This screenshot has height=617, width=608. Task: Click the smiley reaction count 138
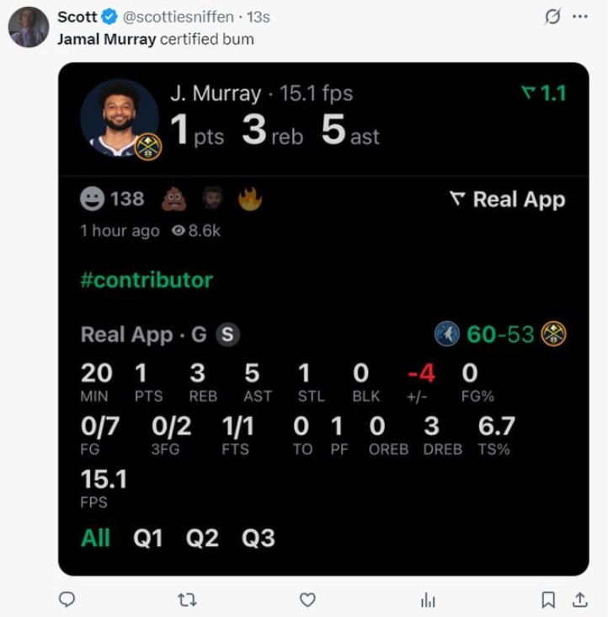(x=112, y=199)
